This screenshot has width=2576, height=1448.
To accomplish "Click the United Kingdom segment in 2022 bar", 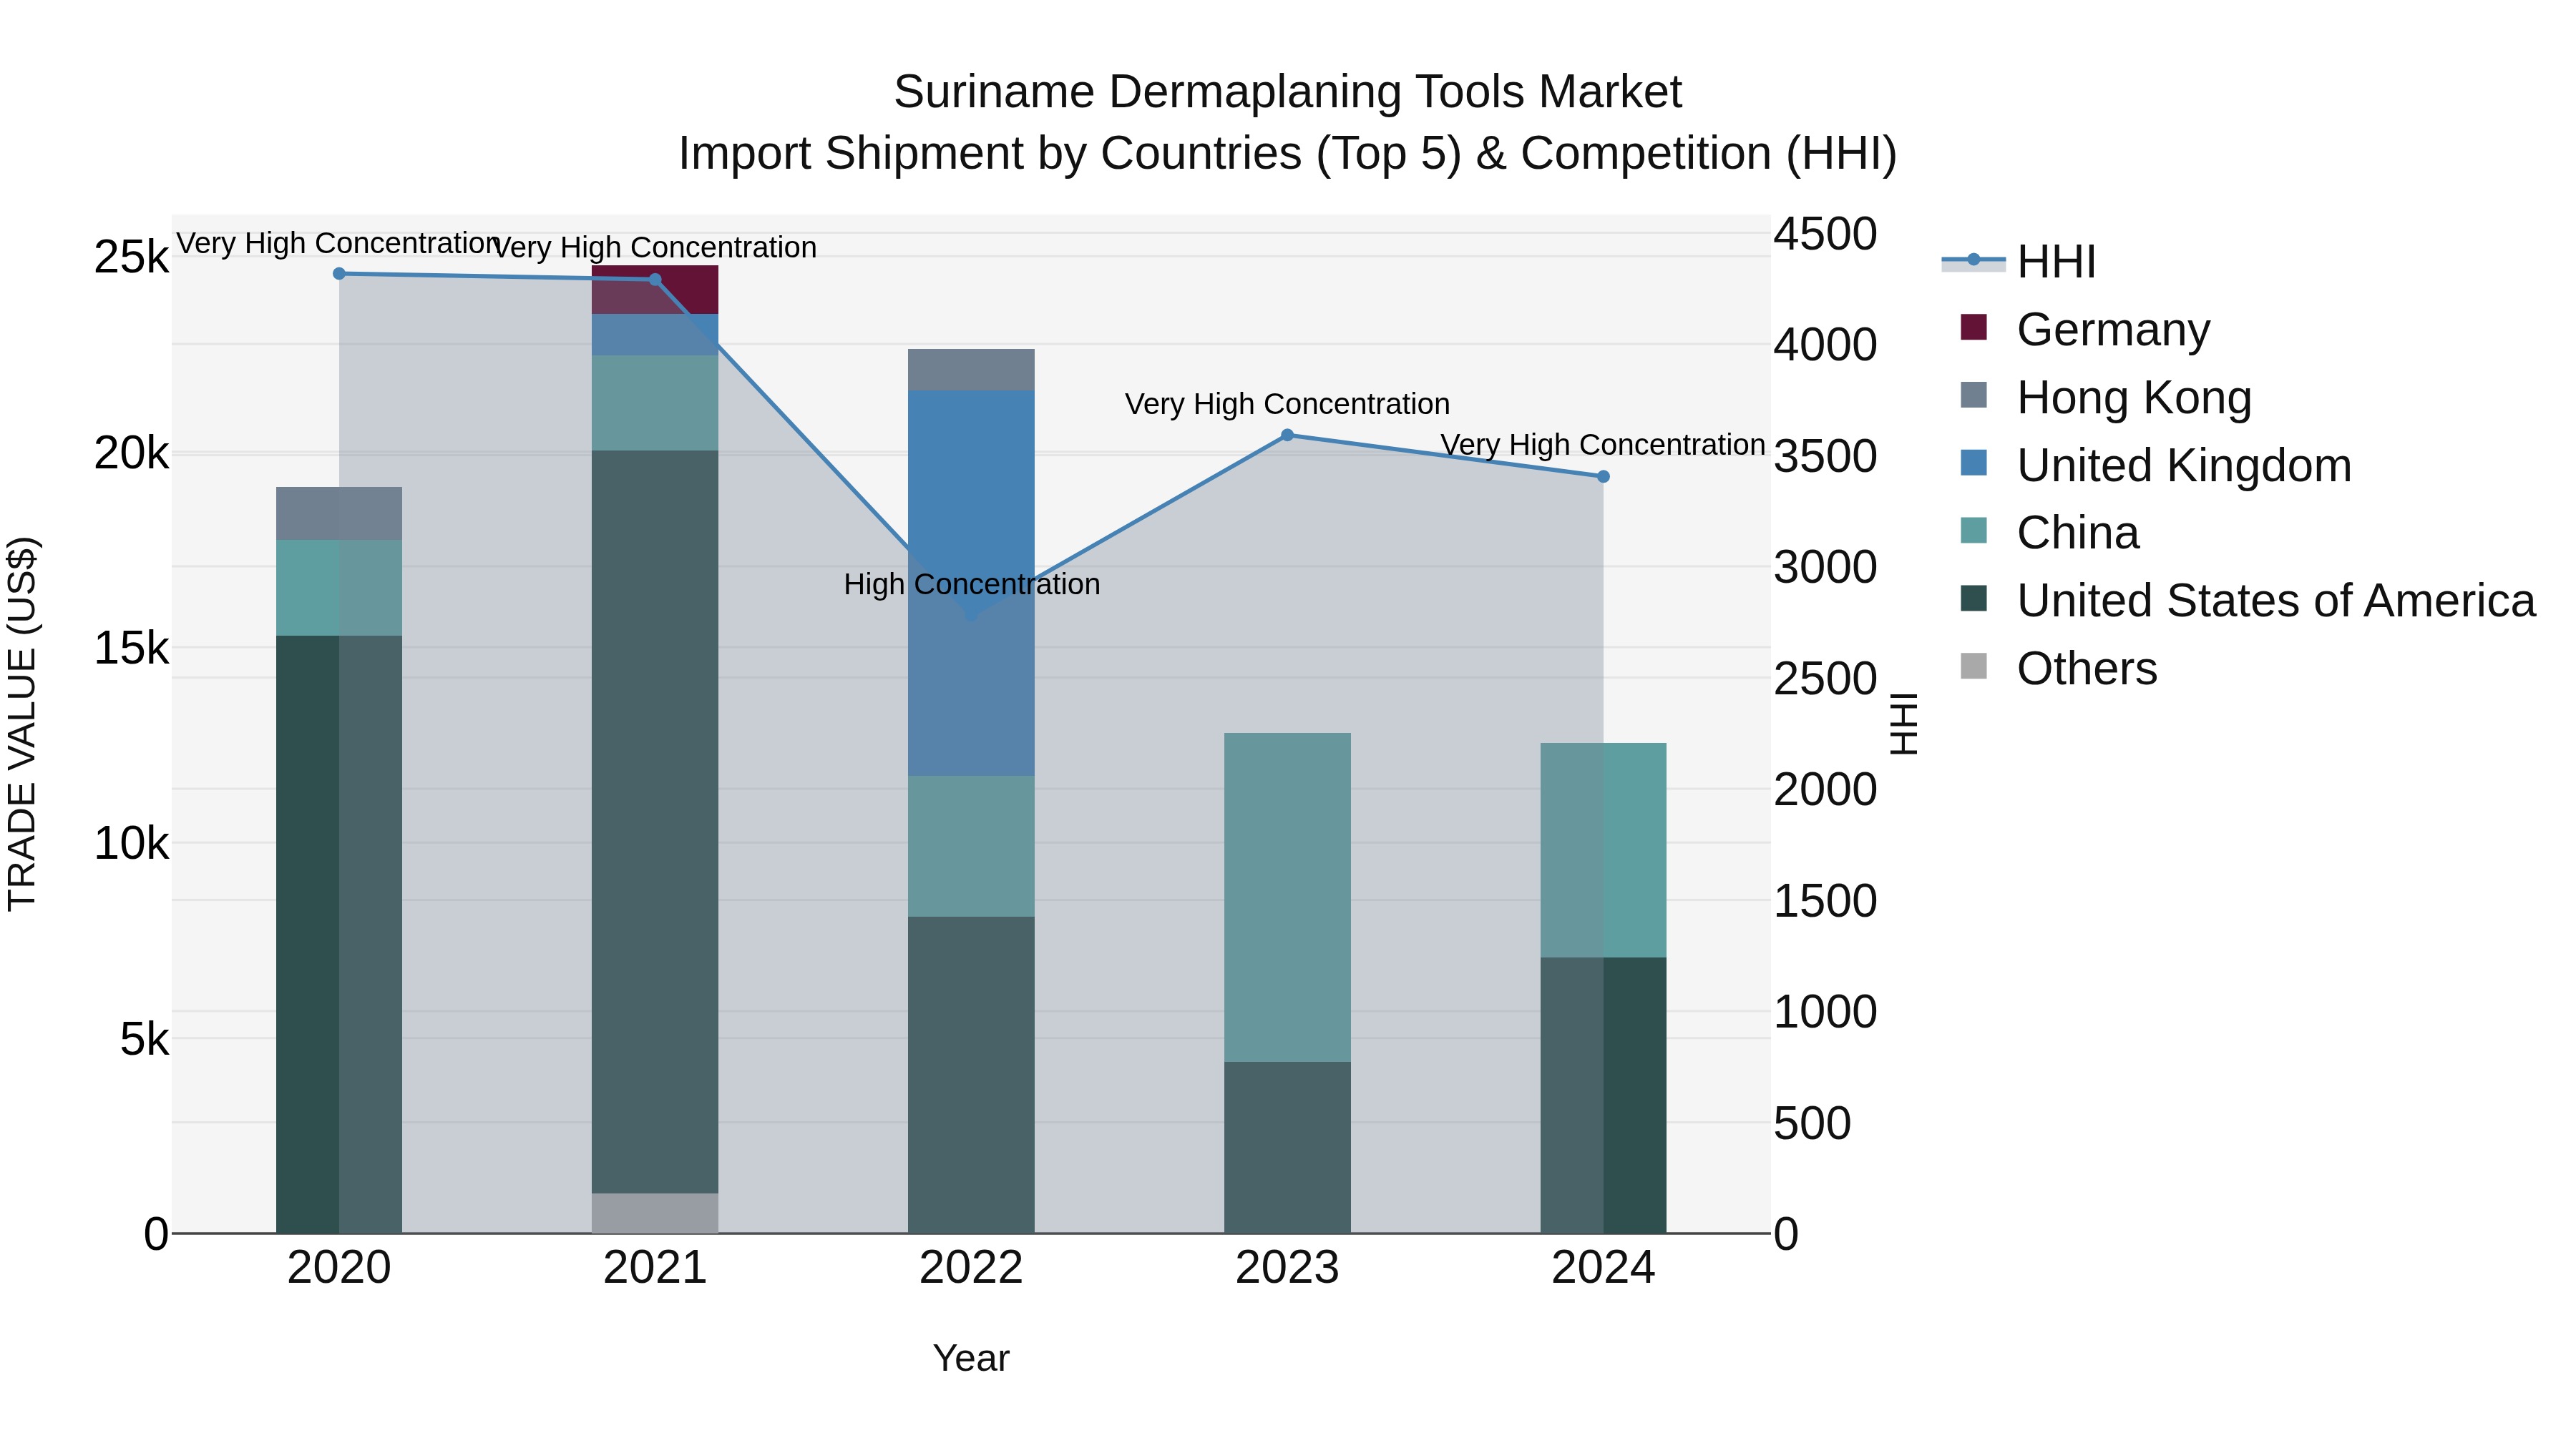I will [971, 583].
